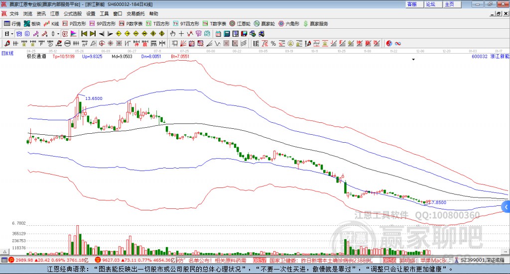The height and width of the screenshot is (274, 510).
Task: Open the 浏览 menu
Action: pyautogui.click(x=28, y=13)
